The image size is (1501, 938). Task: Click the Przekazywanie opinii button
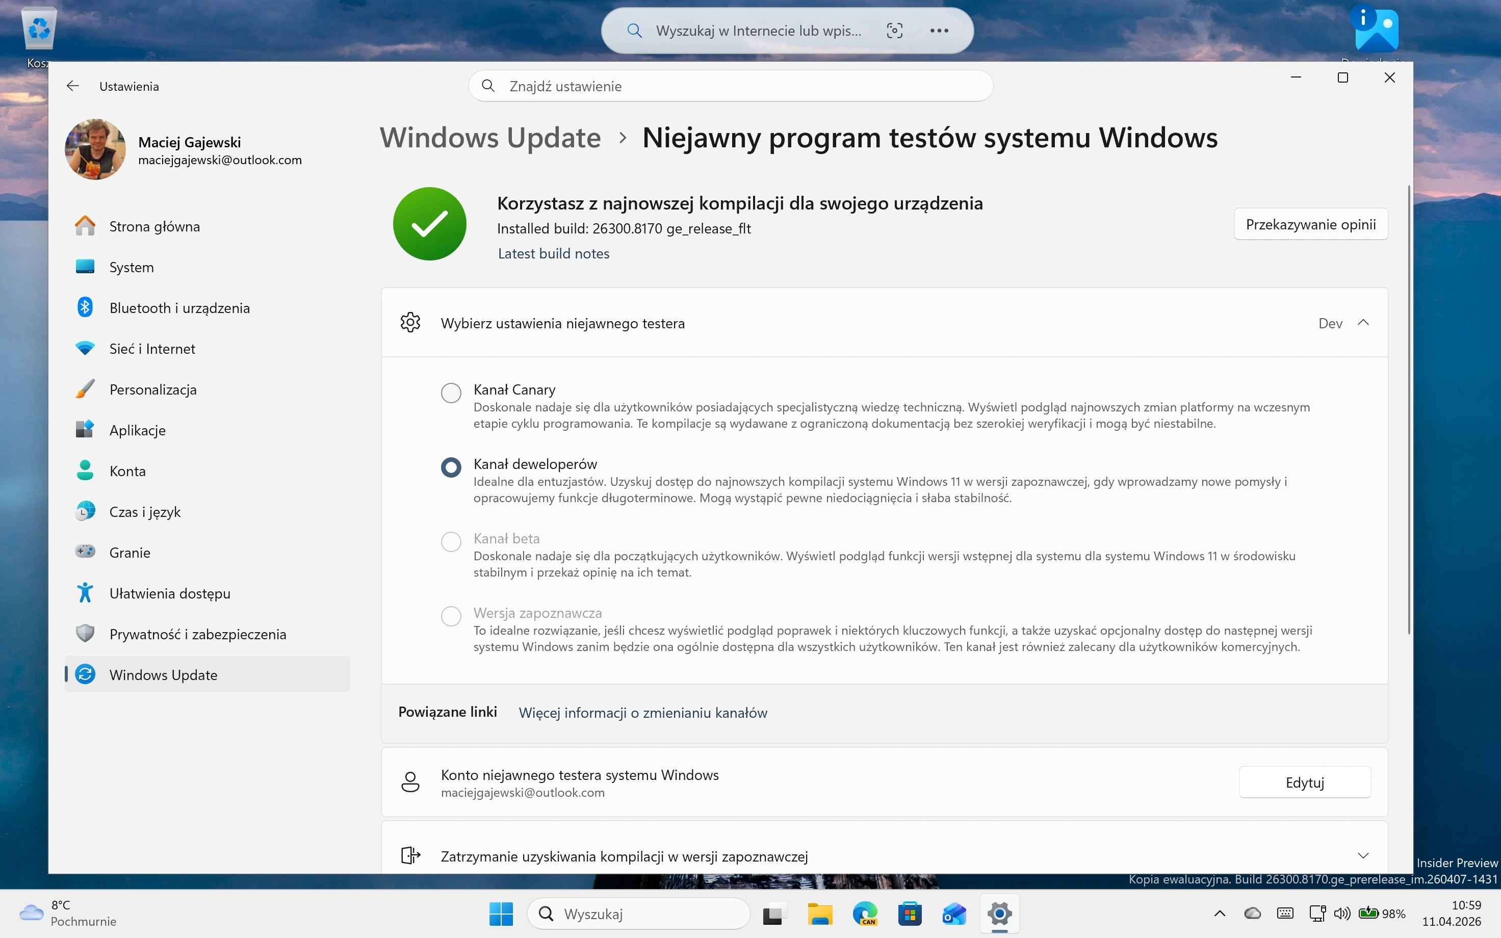[x=1311, y=224]
